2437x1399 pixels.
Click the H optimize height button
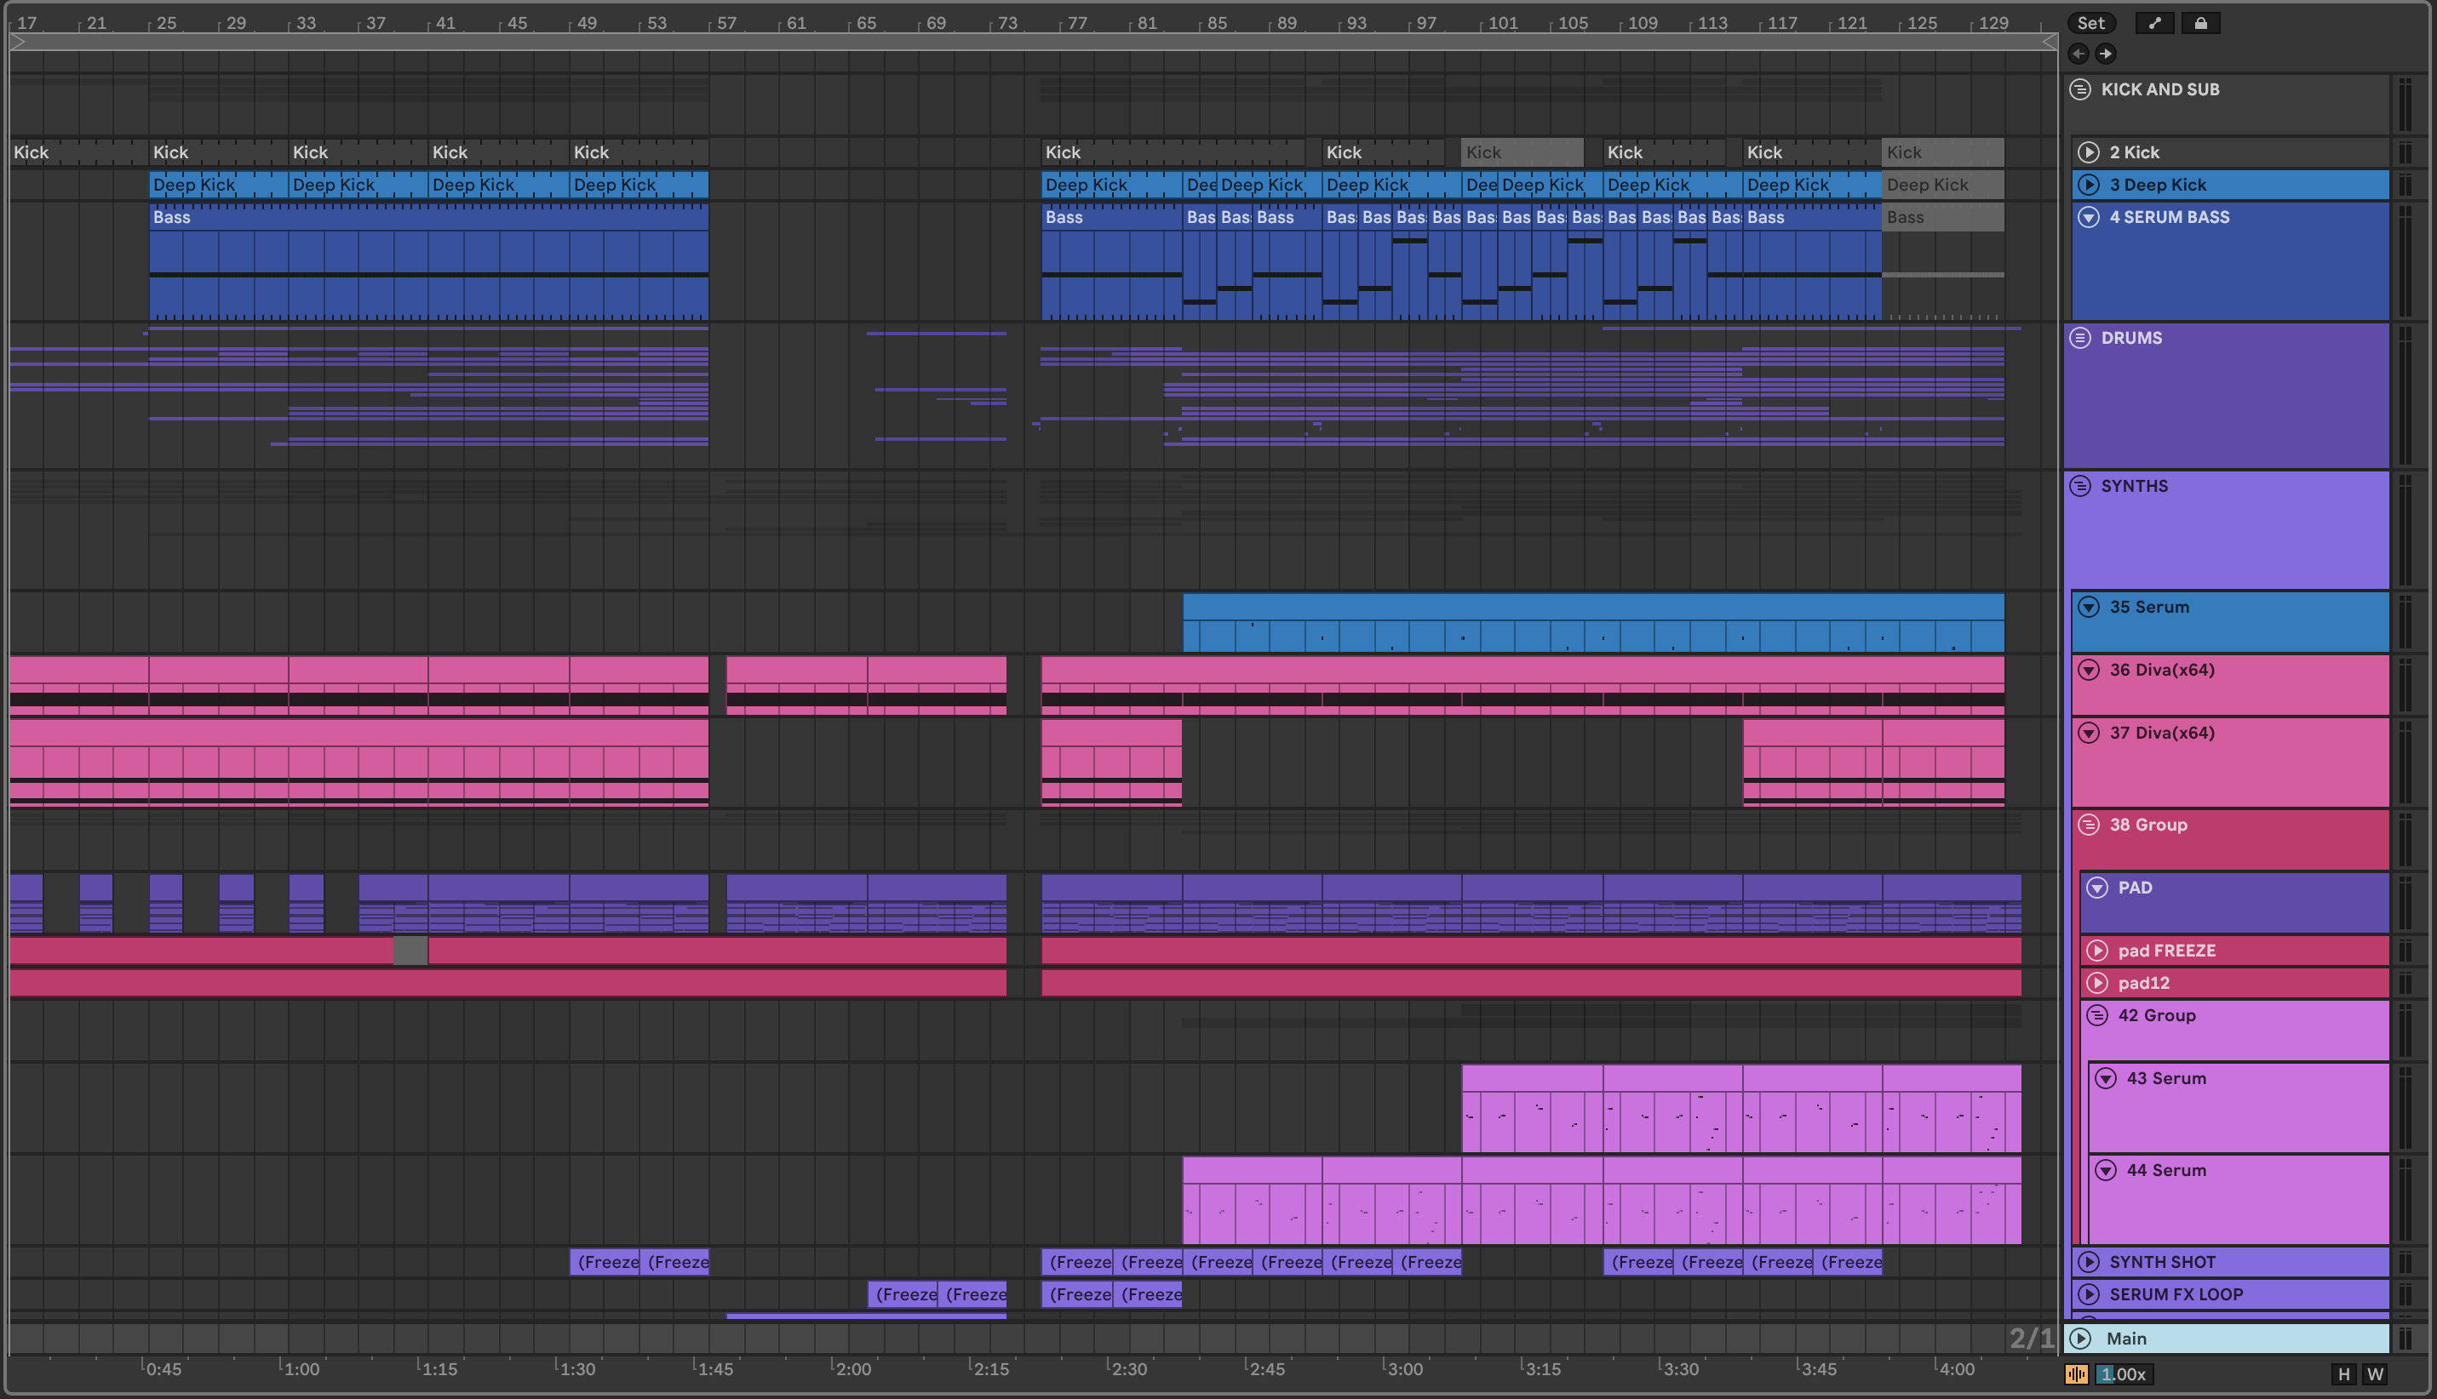click(x=2343, y=1374)
